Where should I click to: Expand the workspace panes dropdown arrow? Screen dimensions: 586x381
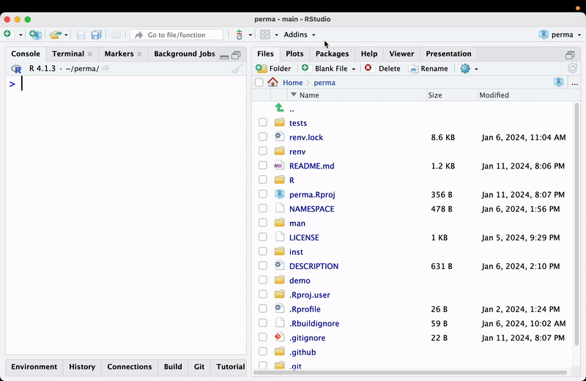(x=277, y=34)
